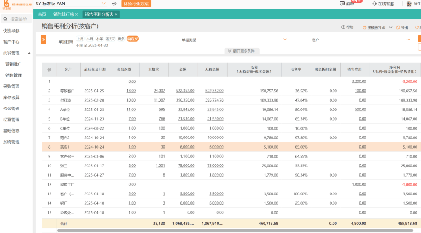Click the settings gear next to SY-标准版-YAN
Viewport: 421px width, 233px height.
tap(114, 4)
